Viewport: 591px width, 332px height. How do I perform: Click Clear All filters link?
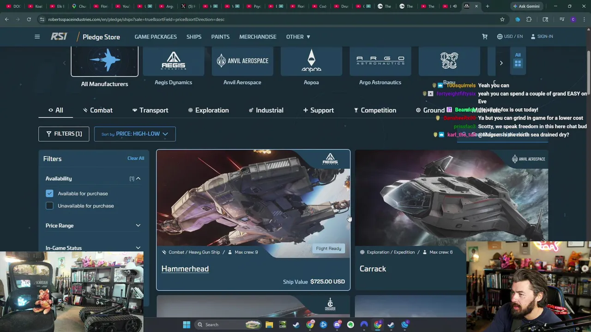tap(136, 158)
